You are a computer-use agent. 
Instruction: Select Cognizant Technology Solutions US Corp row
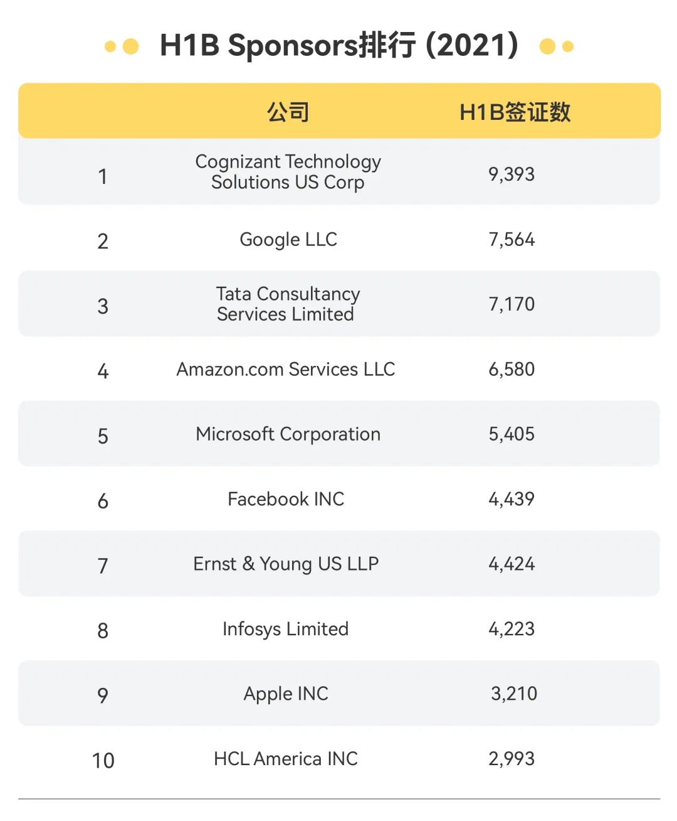(x=339, y=172)
